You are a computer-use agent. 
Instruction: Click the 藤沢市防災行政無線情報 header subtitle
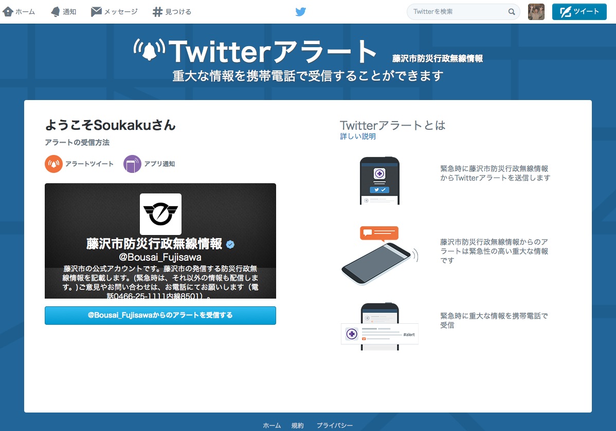pos(438,58)
